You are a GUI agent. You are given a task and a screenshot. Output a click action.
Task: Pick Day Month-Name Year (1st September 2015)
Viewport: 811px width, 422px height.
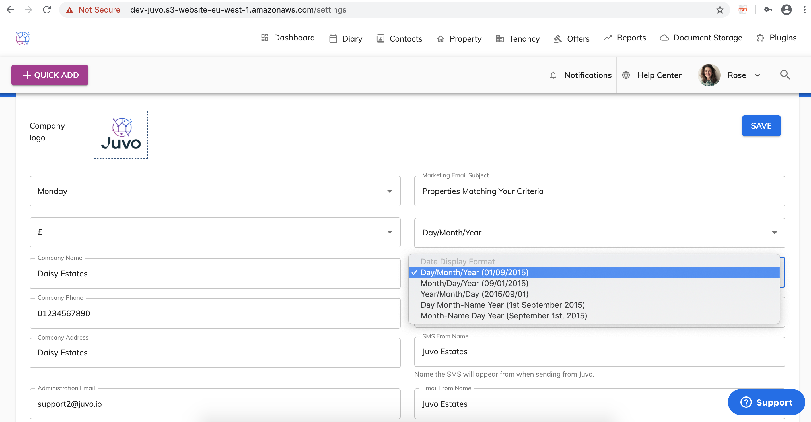click(503, 305)
